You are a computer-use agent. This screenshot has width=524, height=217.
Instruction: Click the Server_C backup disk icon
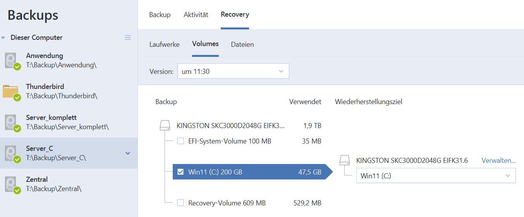(x=12, y=154)
